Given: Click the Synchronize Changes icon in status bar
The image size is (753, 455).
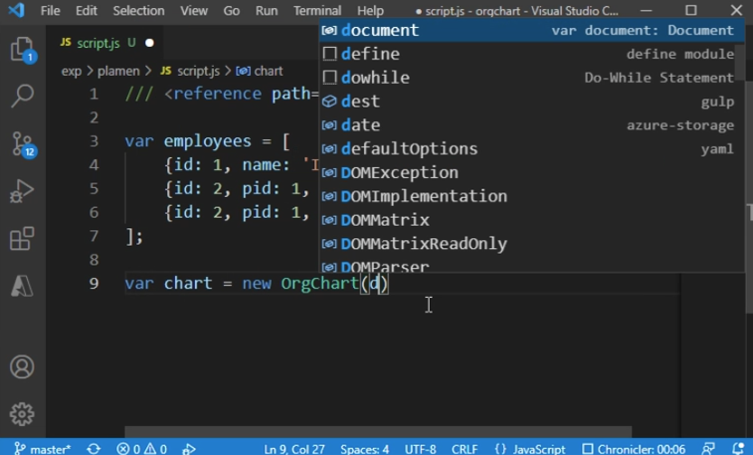Looking at the screenshot, I should click(93, 449).
